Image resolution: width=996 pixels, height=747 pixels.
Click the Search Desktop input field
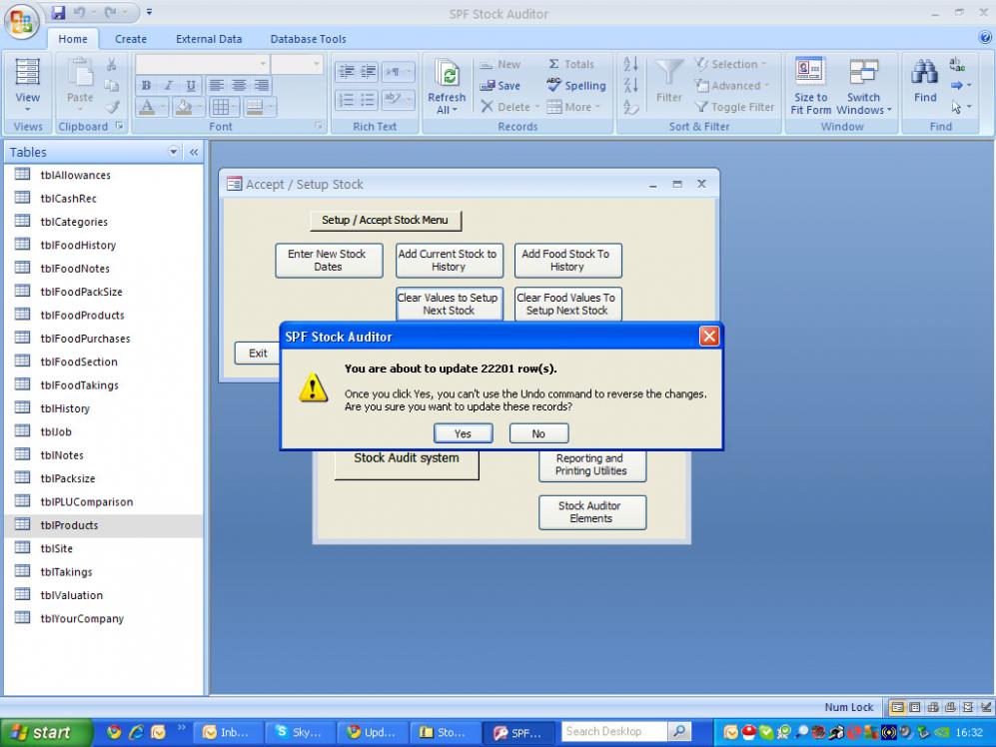pyautogui.click(x=614, y=732)
